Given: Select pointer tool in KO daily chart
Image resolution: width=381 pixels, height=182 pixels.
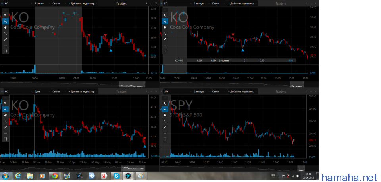Looking at the screenshot, I should pyautogui.click(x=5, y=103).
